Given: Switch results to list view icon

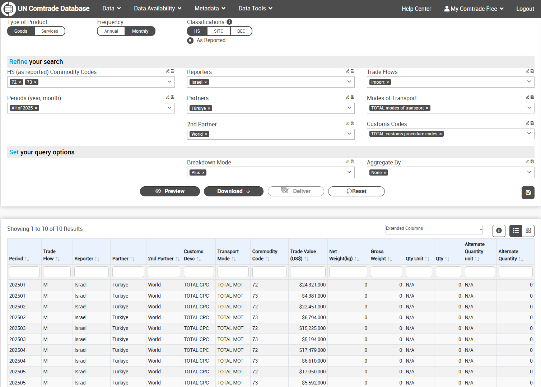Looking at the screenshot, I should click(516, 230).
